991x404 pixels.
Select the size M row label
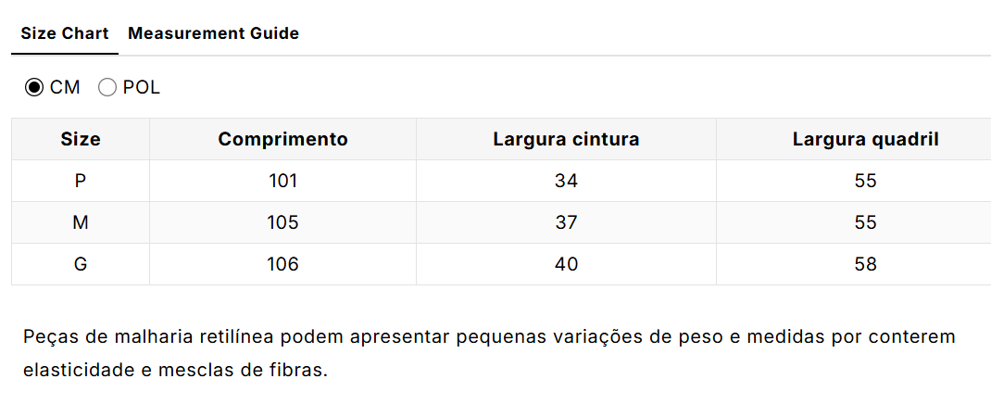pos(81,223)
